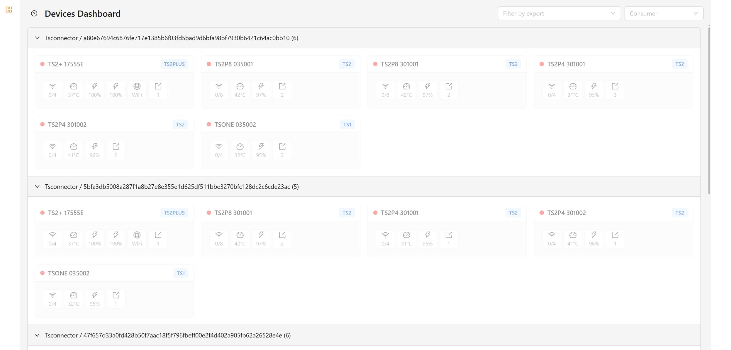Collapse the Tsconnector 5bfa3db5008a group
731x350 pixels.
[x=37, y=187]
